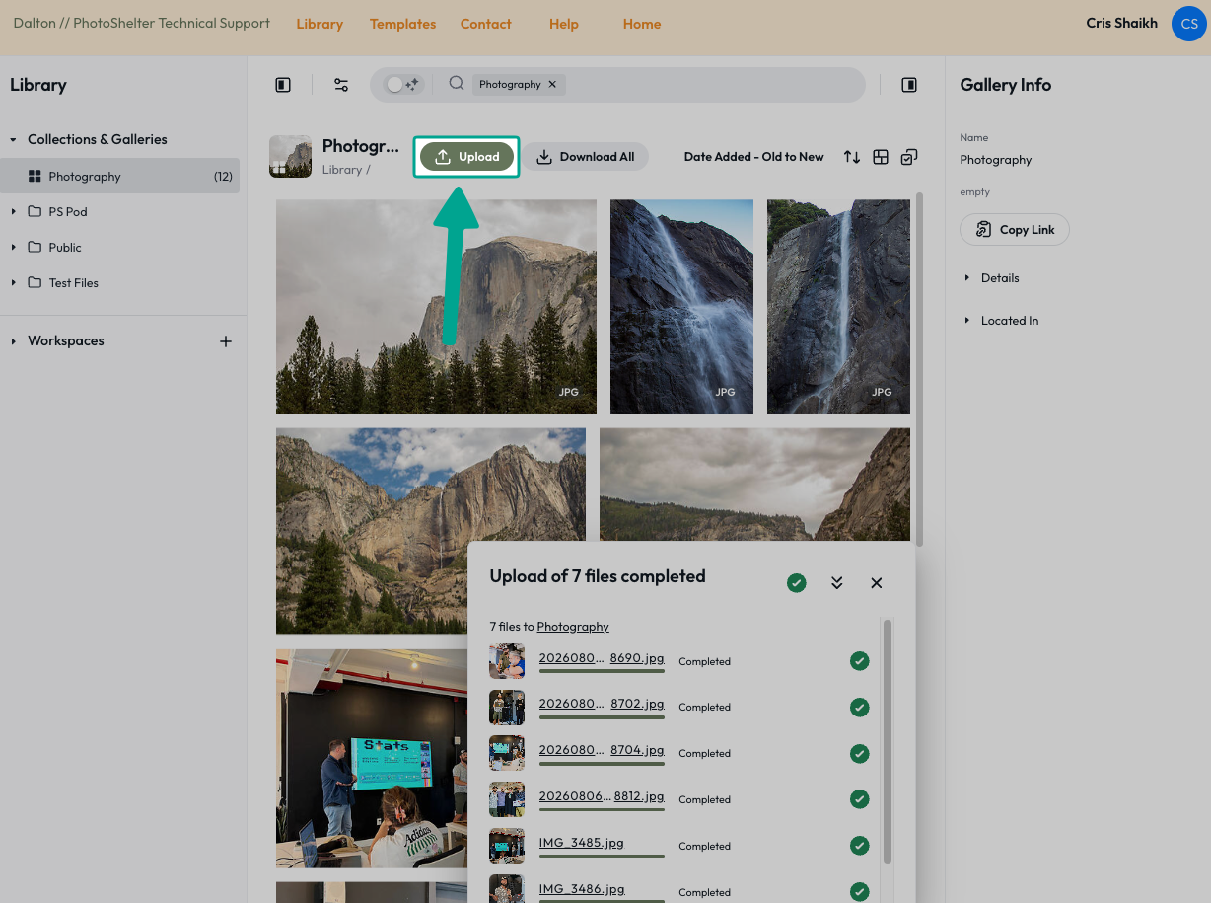The width and height of the screenshot is (1211, 903).
Task: Click the user avatar CS
Action: (1188, 24)
